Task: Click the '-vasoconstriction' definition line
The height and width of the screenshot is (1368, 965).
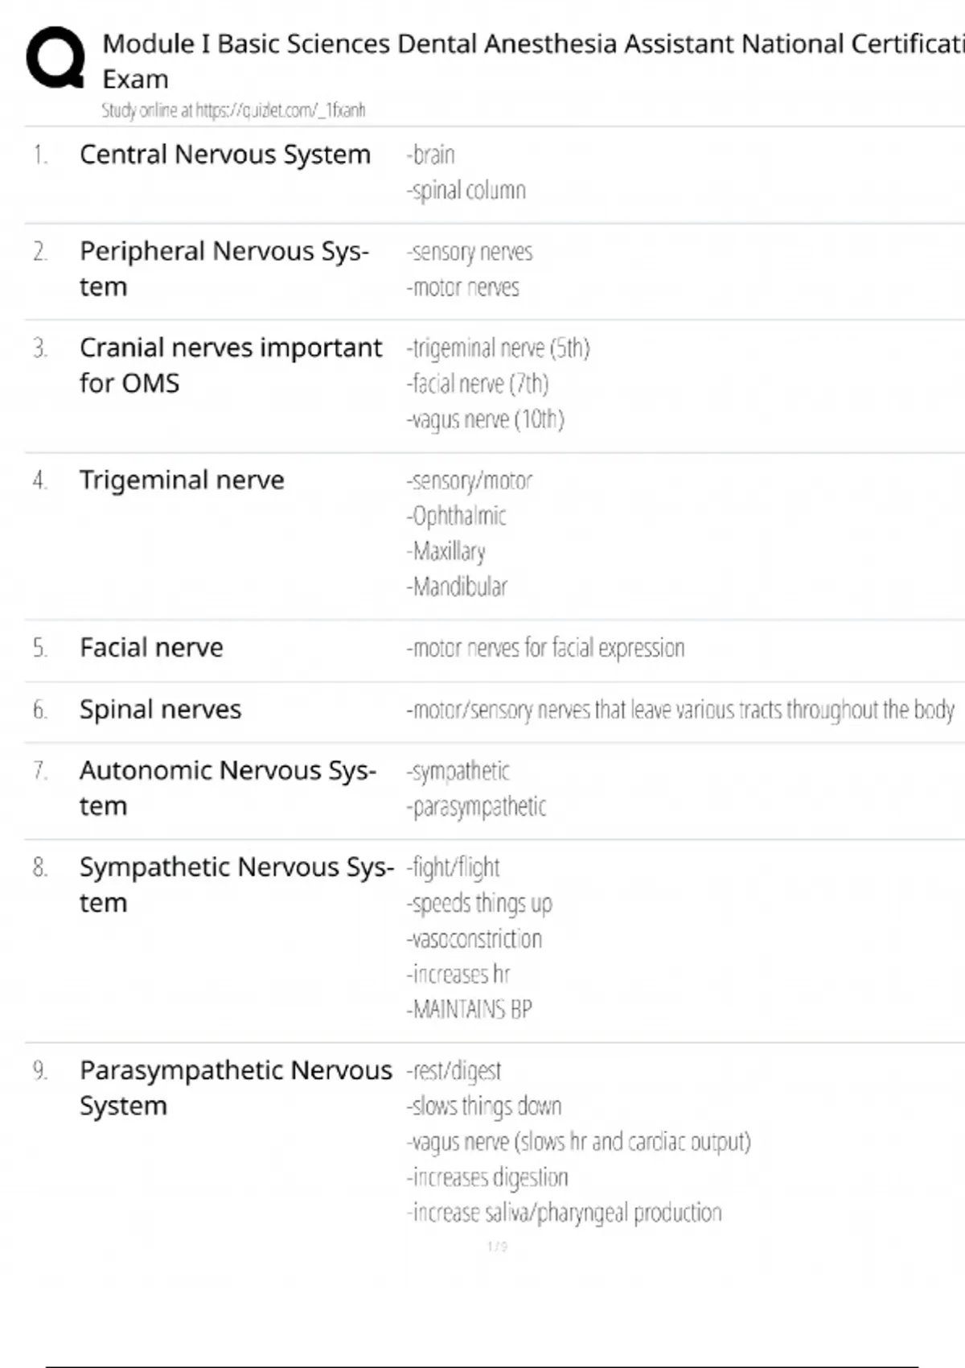Action: pyautogui.click(x=474, y=939)
